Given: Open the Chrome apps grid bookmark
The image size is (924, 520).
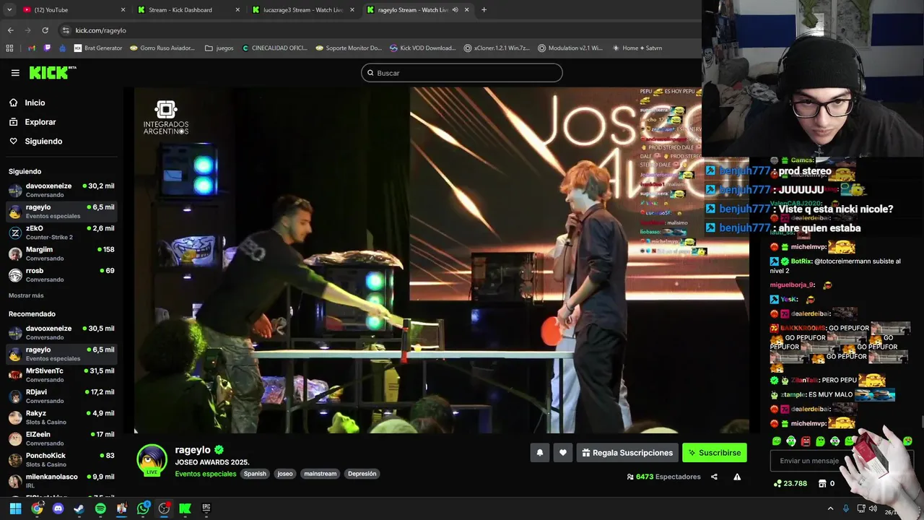Looking at the screenshot, I should [9, 48].
